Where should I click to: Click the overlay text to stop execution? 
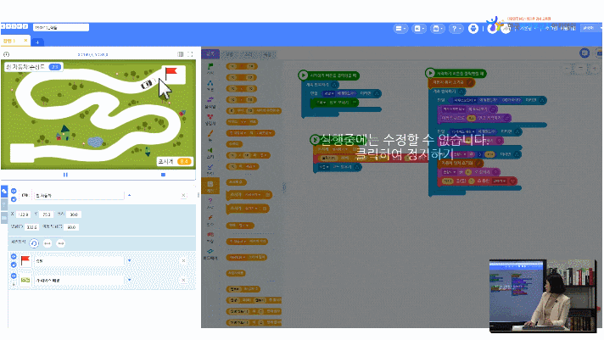coord(403,147)
